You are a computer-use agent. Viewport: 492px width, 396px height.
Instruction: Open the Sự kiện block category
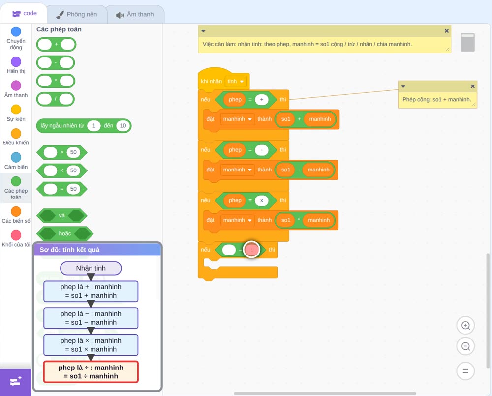pos(16,113)
